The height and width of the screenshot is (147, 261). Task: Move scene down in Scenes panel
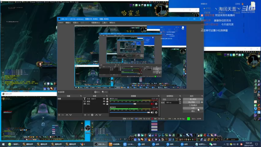pyautogui.click(x=70, y=115)
